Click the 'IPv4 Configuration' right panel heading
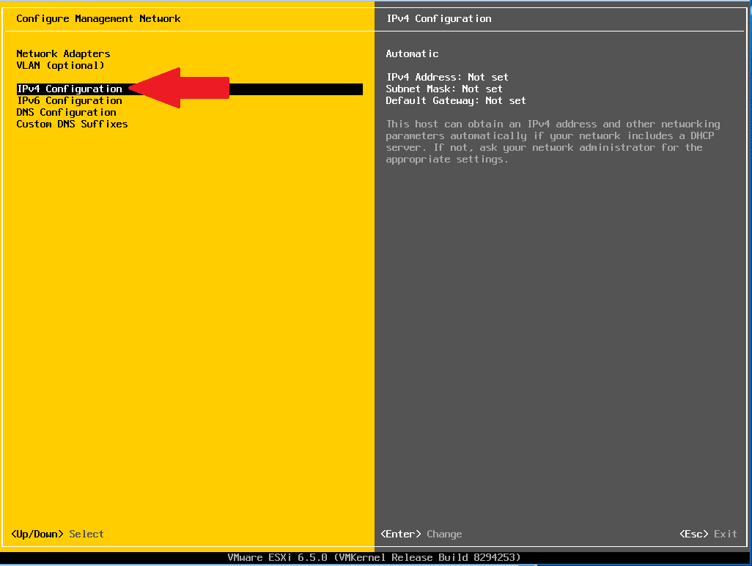Viewport: 752px width, 566px height. coord(439,19)
